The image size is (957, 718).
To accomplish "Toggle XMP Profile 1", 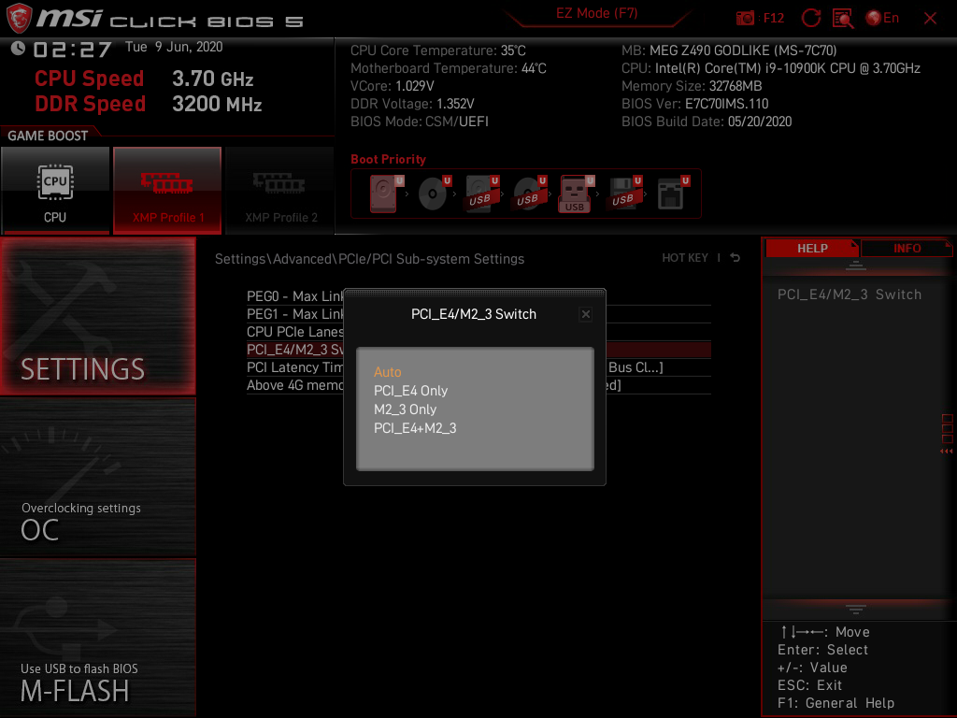I will tap(167, 190).
